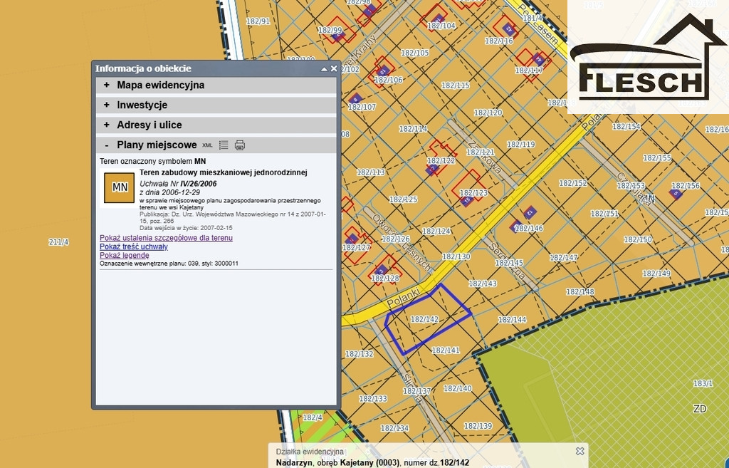The width and height of the screenshot is (729, 468).
Task: Expand the Adresy i ulice section
Action: point(216,125)
